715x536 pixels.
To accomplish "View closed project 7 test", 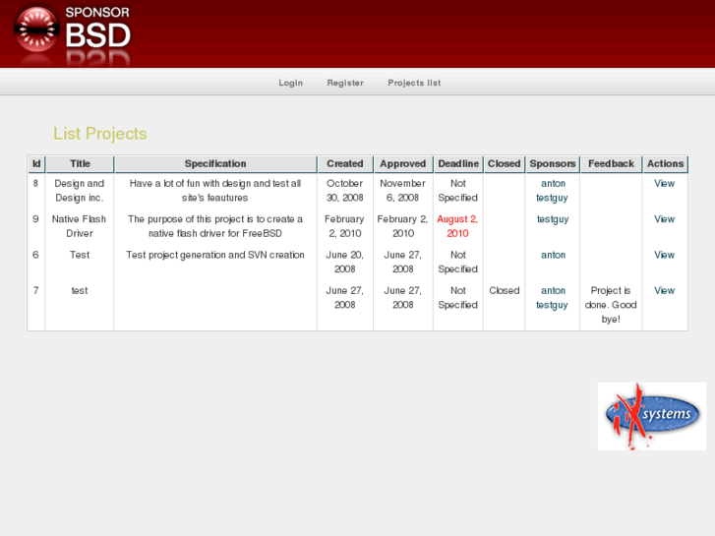I will [664, 290].
